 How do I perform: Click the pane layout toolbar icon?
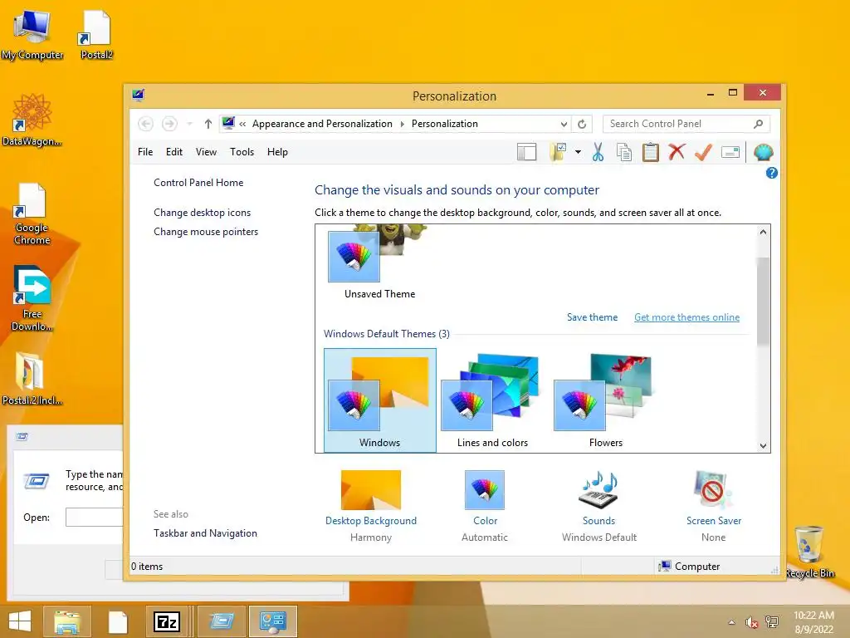pos(526,153)
